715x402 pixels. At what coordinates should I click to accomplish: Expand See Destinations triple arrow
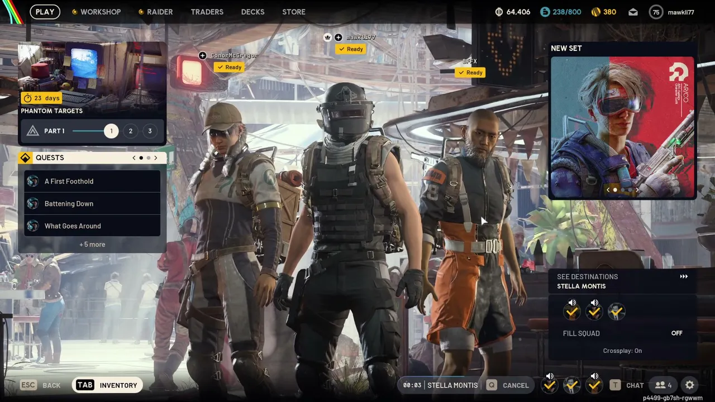[x=684, y=276]
